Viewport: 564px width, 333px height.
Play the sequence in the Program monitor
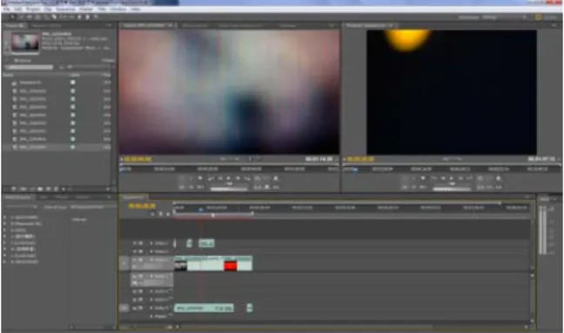(x=452, y=179)
